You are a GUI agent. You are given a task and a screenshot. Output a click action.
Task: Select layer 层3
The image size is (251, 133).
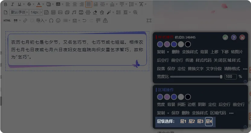[200, 121]
